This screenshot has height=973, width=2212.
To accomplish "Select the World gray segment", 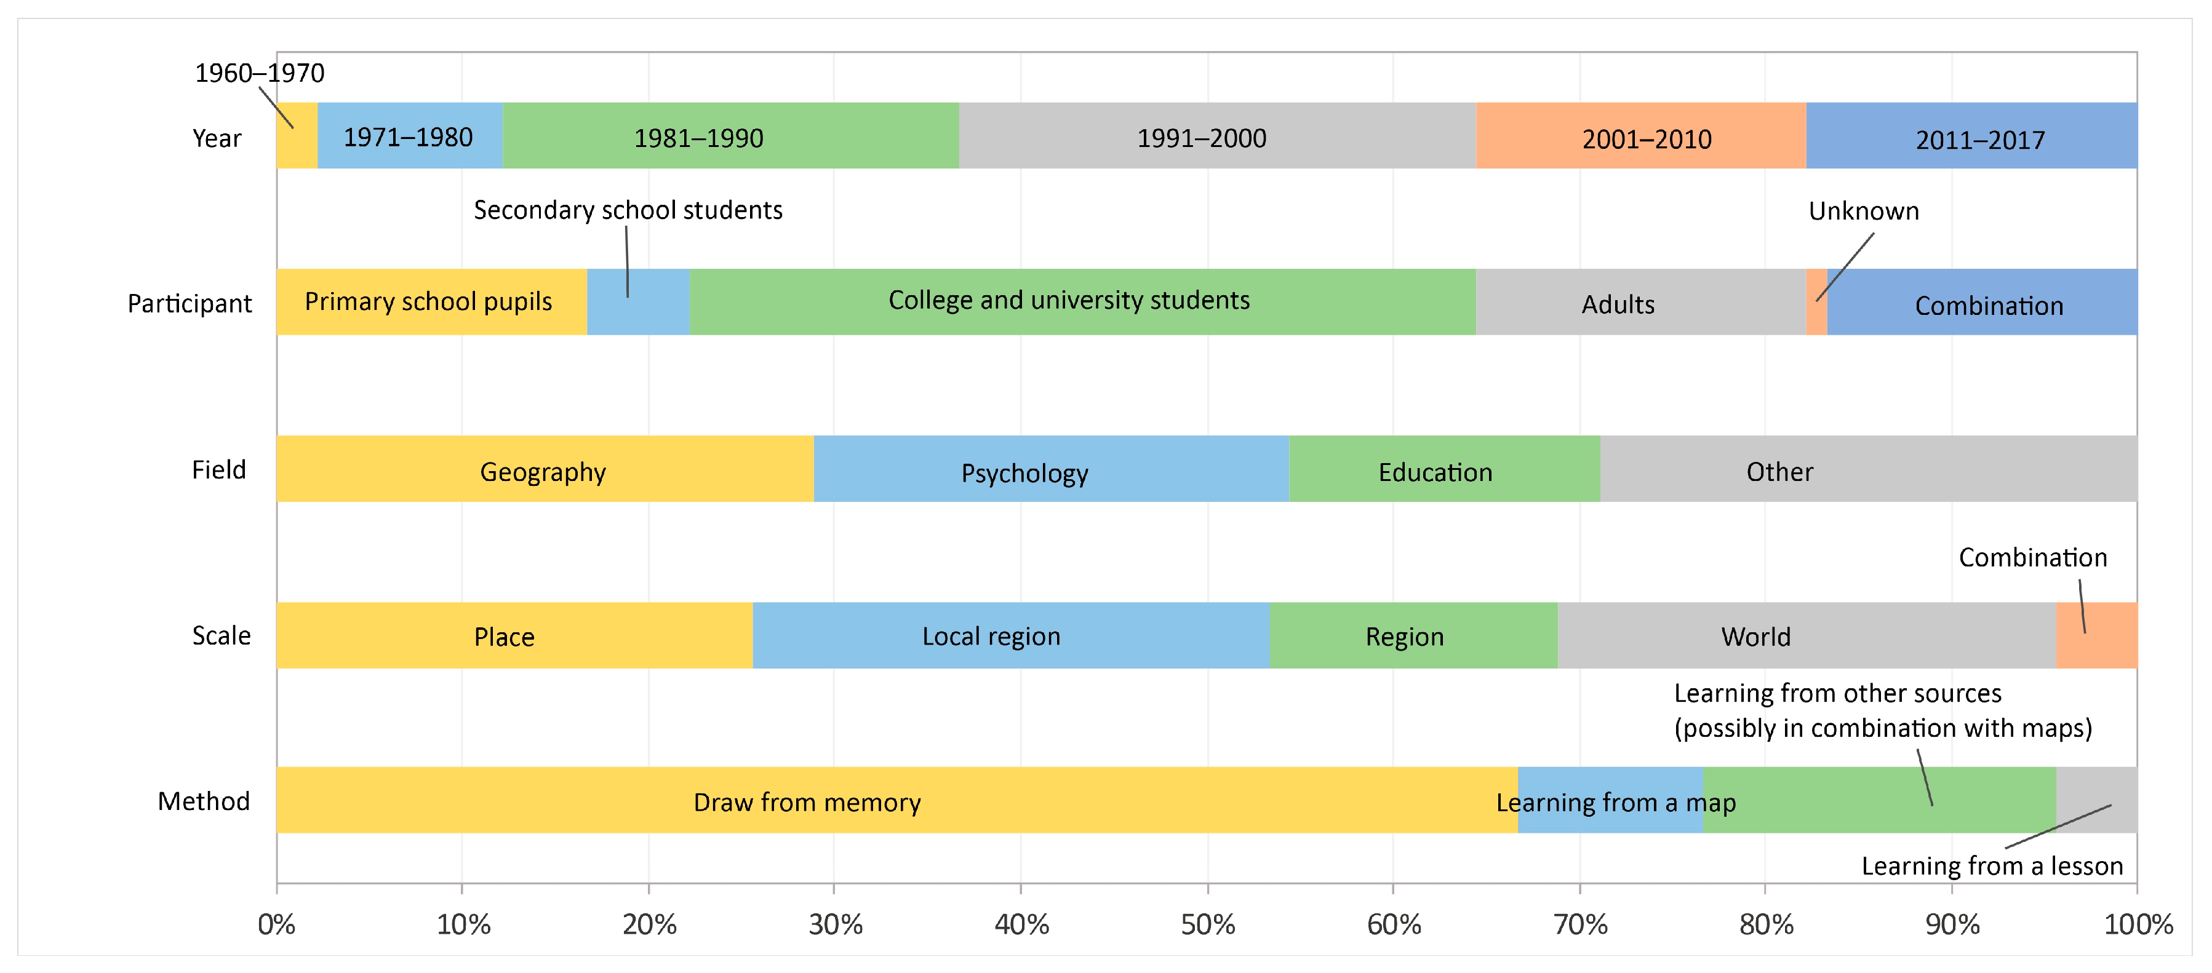I will [1807, 635].
